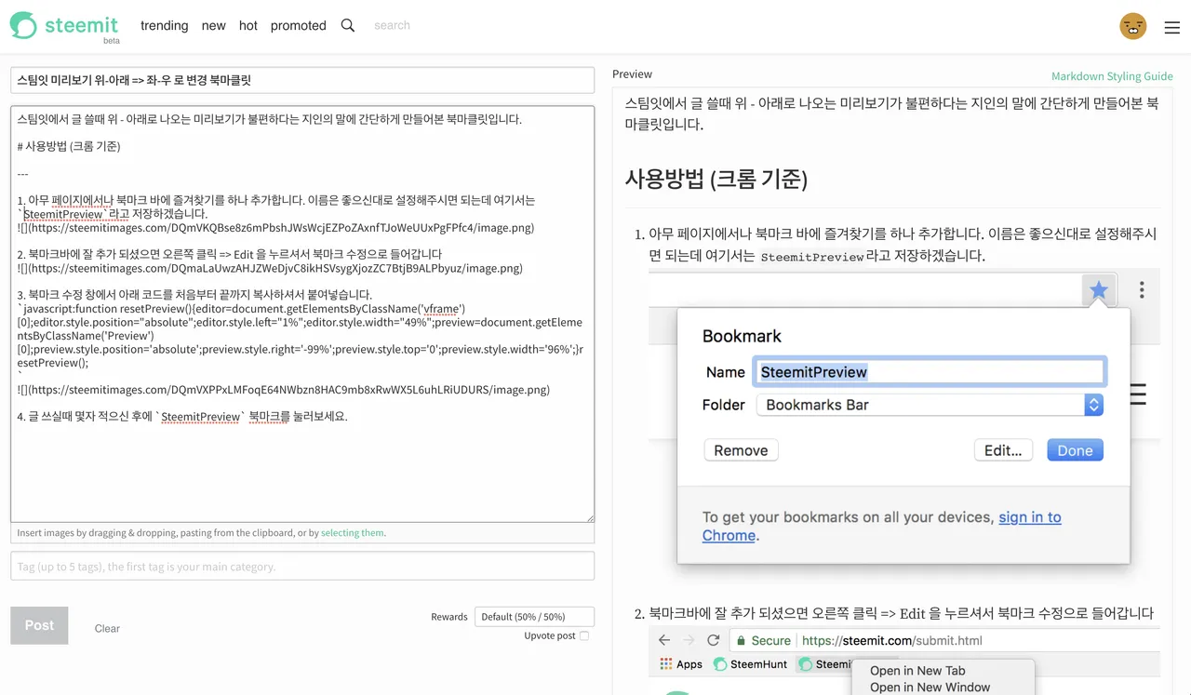Open the hamburger menu icon

pos(1172,28)
